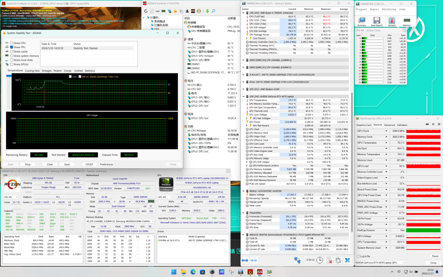Open the Memory icon in HWiNFO
The image size is (443, 277).
[x=406, y=20]
